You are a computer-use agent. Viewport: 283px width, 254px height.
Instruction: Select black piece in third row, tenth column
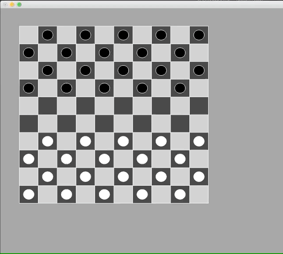(199, 70)
